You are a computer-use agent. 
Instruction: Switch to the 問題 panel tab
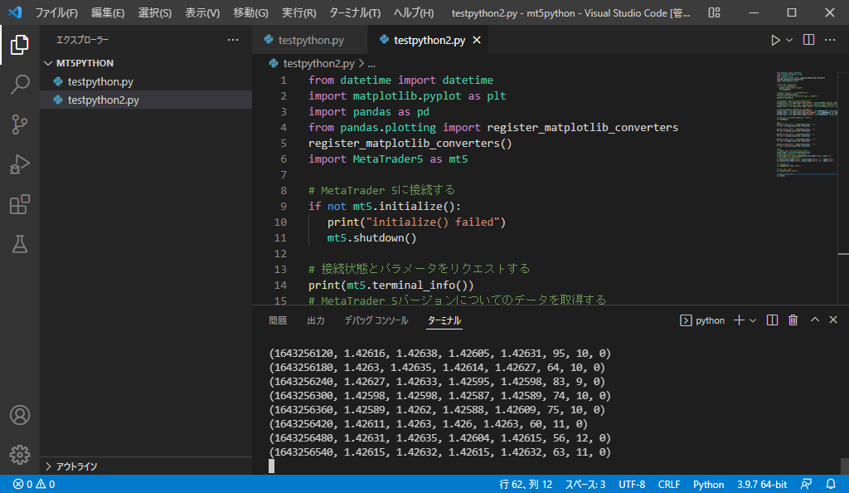point(278,320)
